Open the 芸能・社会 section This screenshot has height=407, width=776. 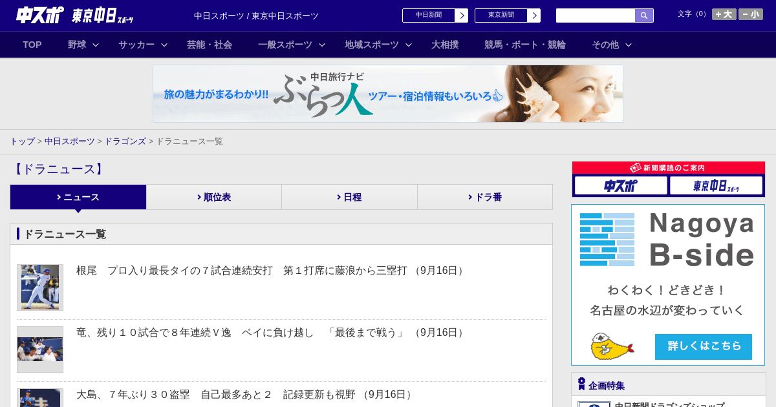[210, 45]
